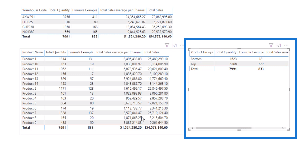
Task: Open more options on Product Groups visual
Action: point(286,45)
